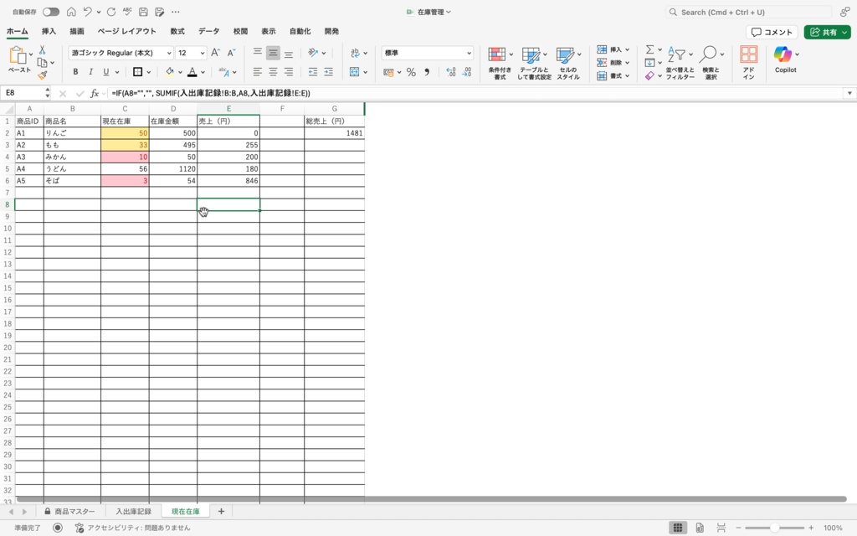The height and width of the screenshot is (536, 857).
Task: Decrease the font size
Action: click(x=231, y=53)
